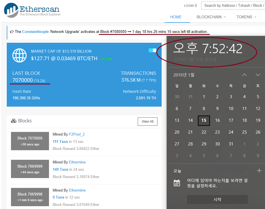This screenshot has width=265, height=209.
Task: Click the Etherscan logo
Action: [32, 10]
